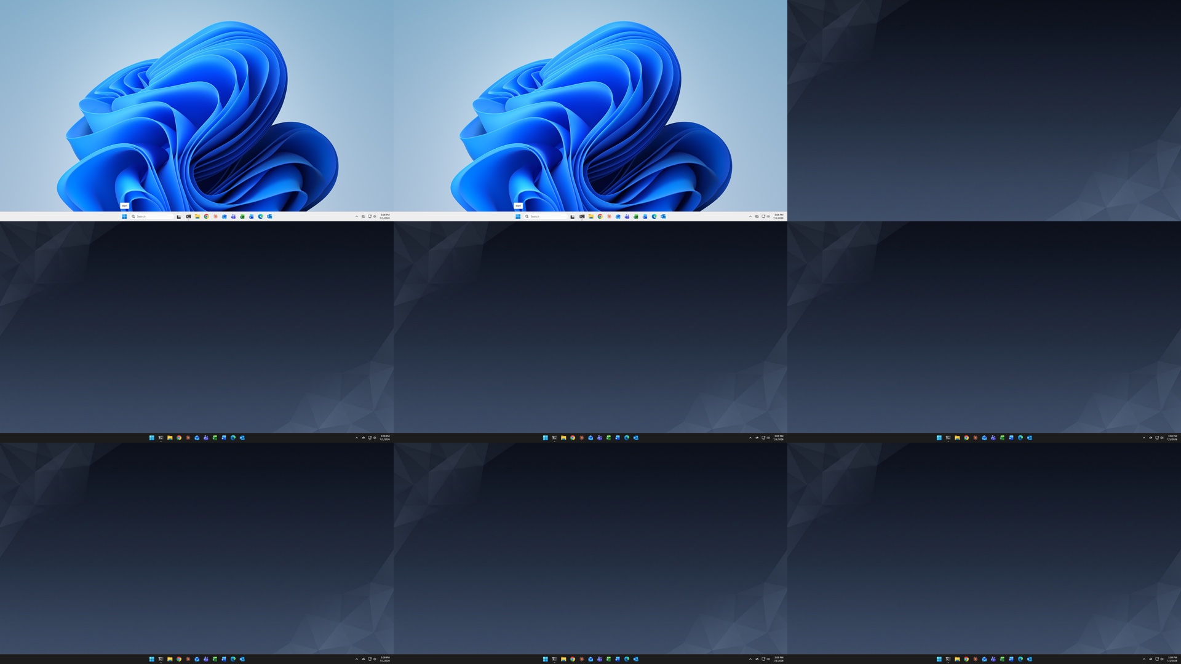
Task: Click the Search box on top-middle screen taskbar
Action: click(x=546, y=216)
